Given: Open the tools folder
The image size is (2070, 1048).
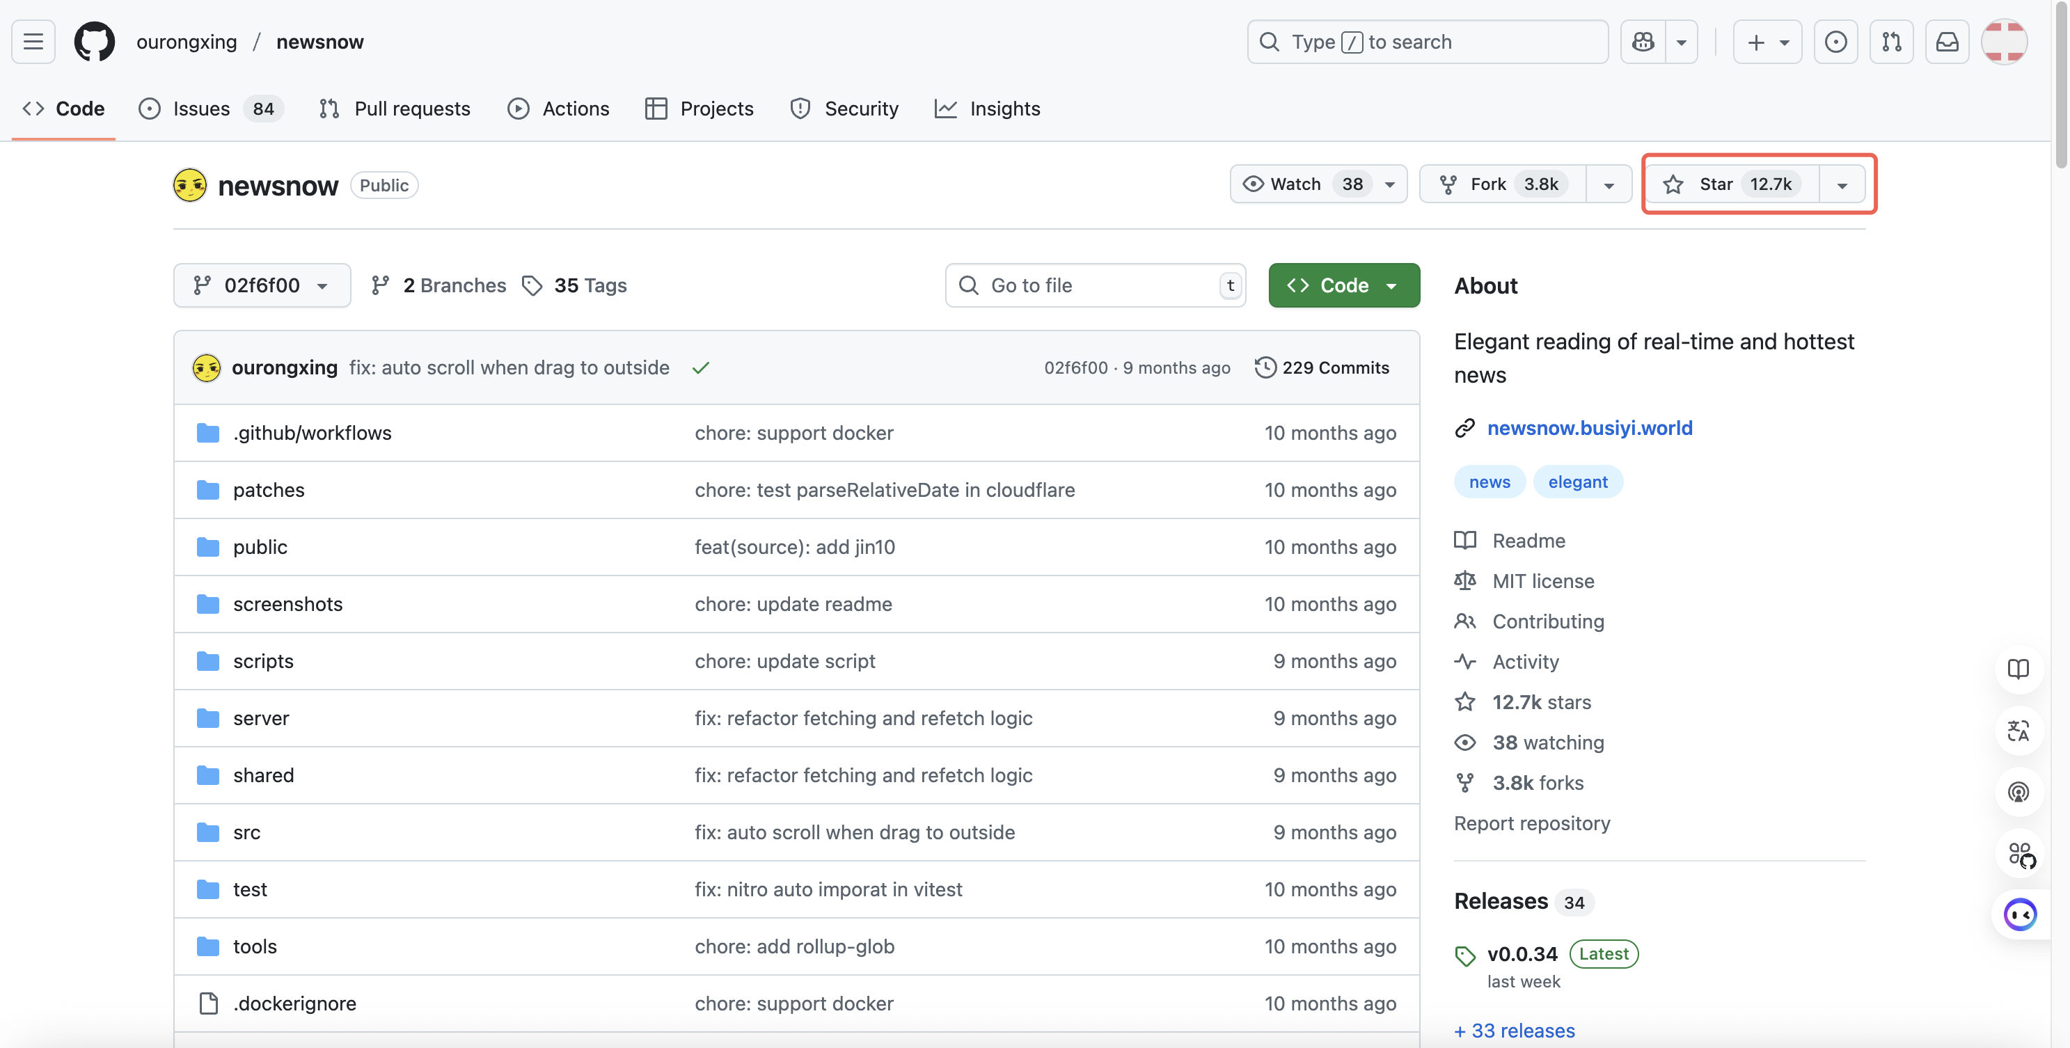Looking at the screenshot, I should 255,946.
